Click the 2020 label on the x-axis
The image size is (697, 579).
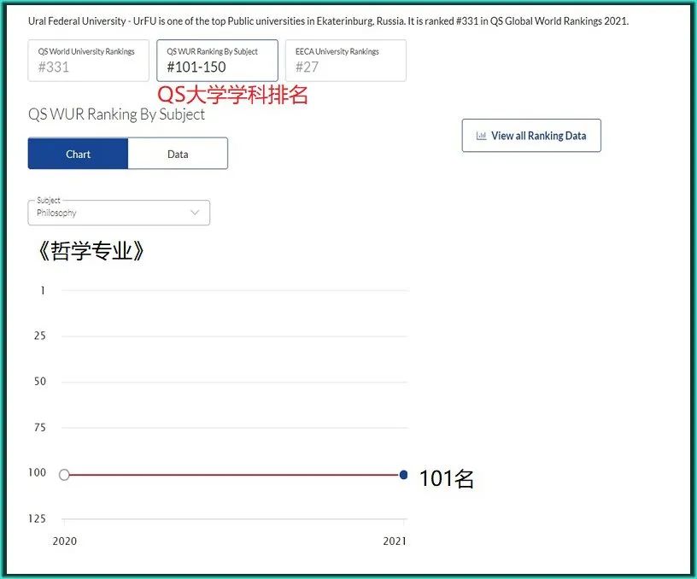66,541
